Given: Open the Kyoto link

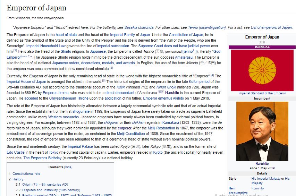Looking at the screenshot, I should coord(158,152).
